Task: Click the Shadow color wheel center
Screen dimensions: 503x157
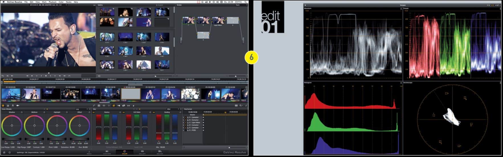Action: [12, 125]
